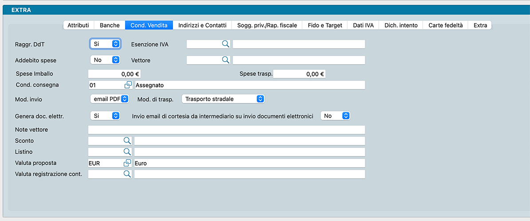Click the Note vettore text field
The image size is (530, 221).
226,130
